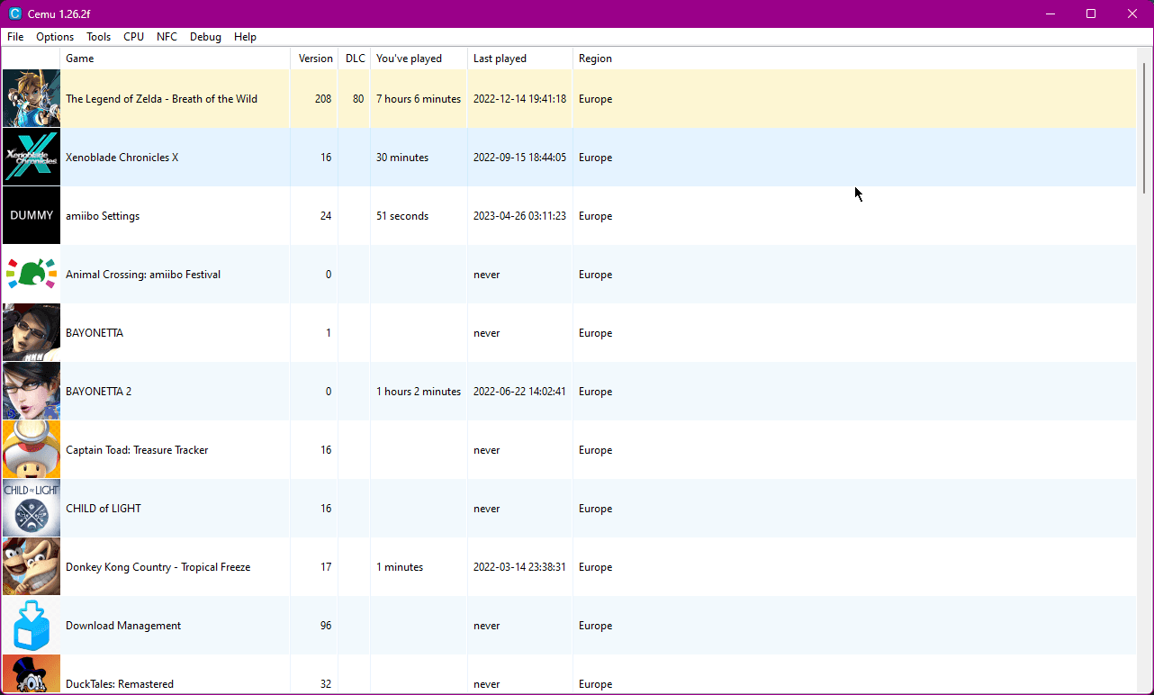
Task: Click the vertical scrollbar thumb
Action: click(1145, 127)
